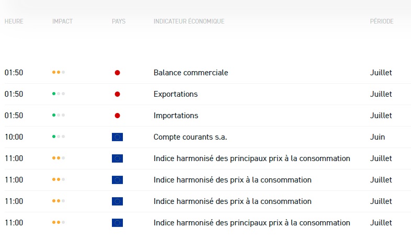Click the PAYS column header
411x239 pixels.
(119, 21)
